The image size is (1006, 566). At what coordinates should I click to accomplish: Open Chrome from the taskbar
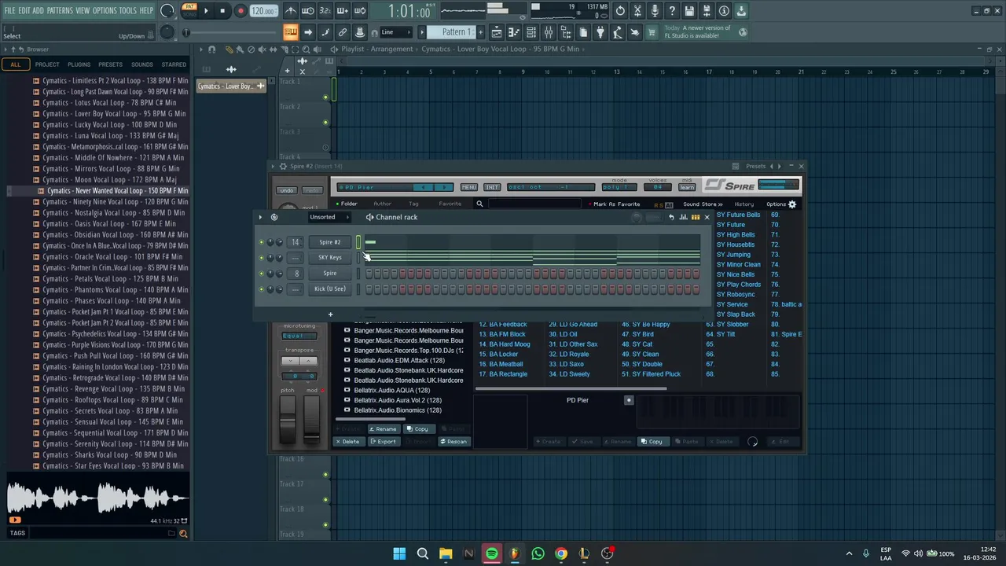(560, 553)
